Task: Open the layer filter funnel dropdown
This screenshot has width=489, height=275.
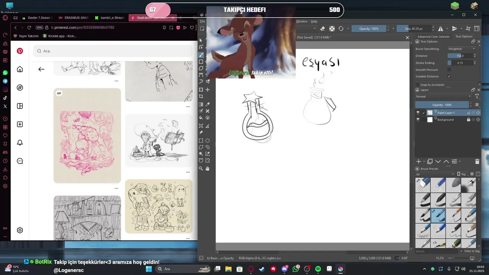Action: 477,97
